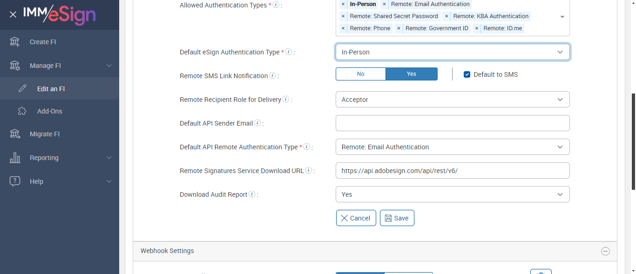
Task: Collapse the Webhook Settings section
Action: [x=605, y=251]
